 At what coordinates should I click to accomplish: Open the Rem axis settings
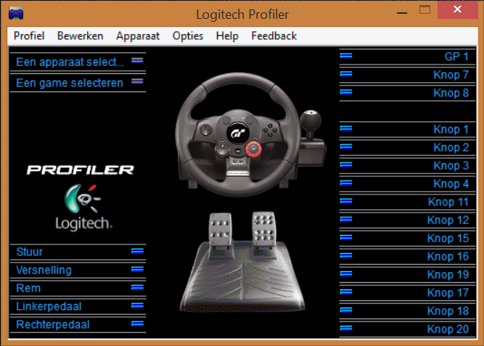pyautogui.click(x=78, y=288)
